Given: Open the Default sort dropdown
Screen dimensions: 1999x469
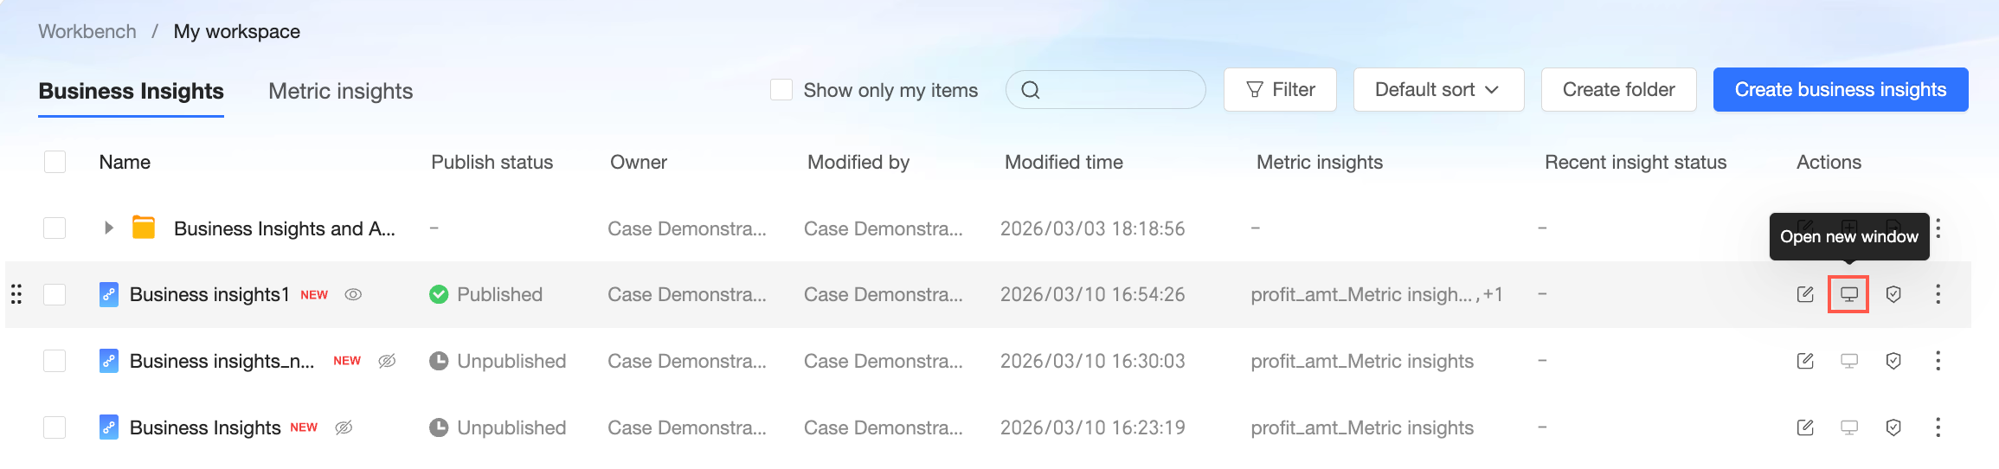Looking at the screenshot, I should [1437, 90].
